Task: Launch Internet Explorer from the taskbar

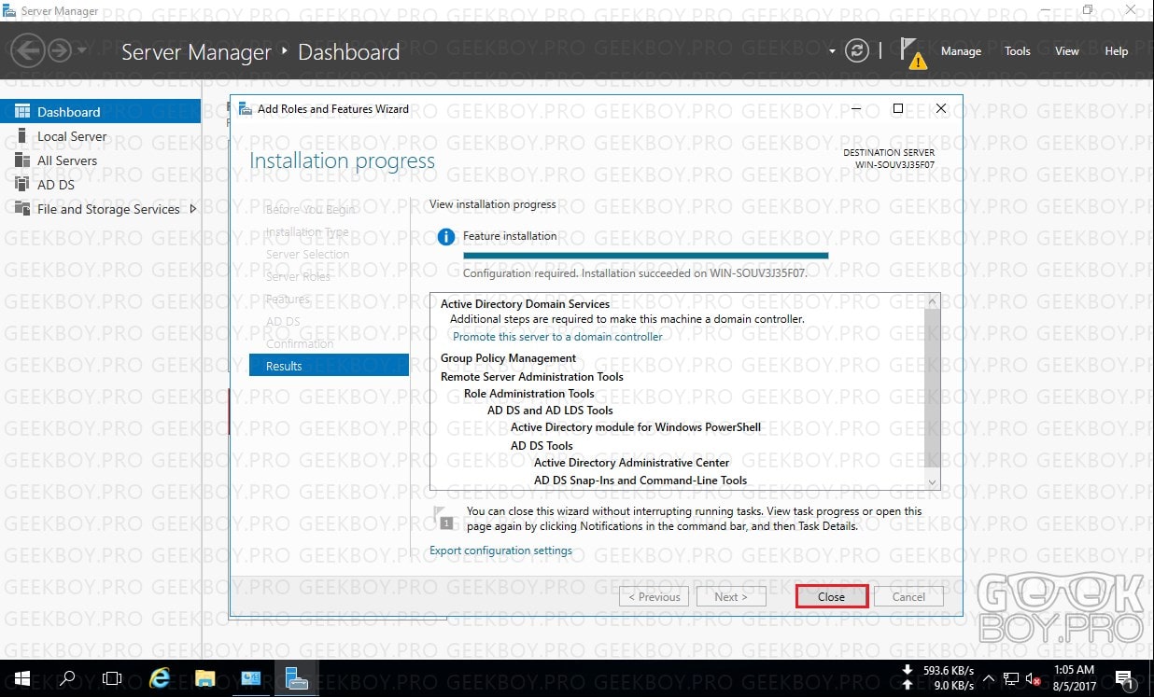Action: point(160,678)
